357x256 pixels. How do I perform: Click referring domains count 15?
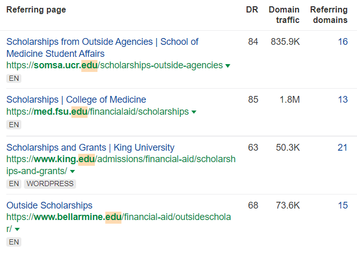pyautogui.click(x=342, y=205)
